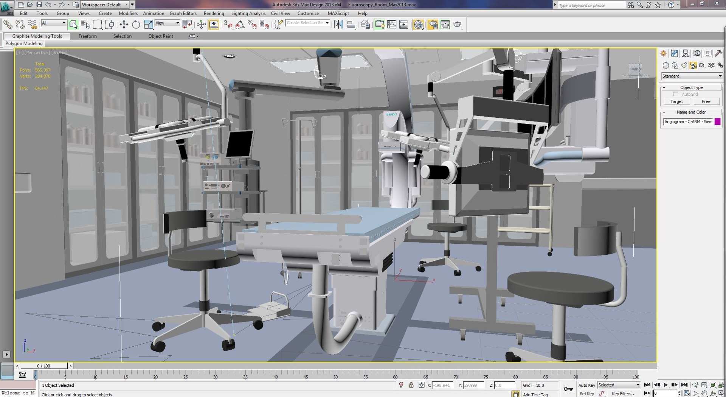Open the Modify panel tab

coord(675,53)
